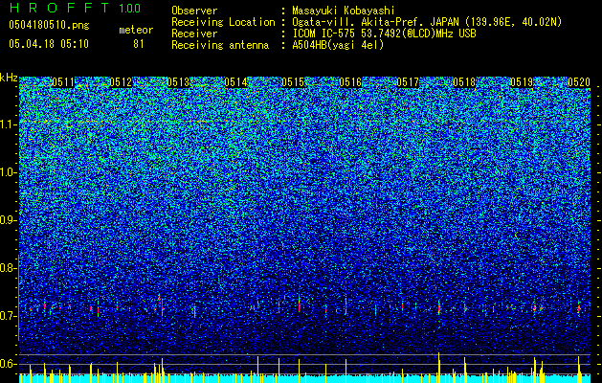Click the 0.9 frequency axis label
602x383 pixels.
tap(8, 220)
